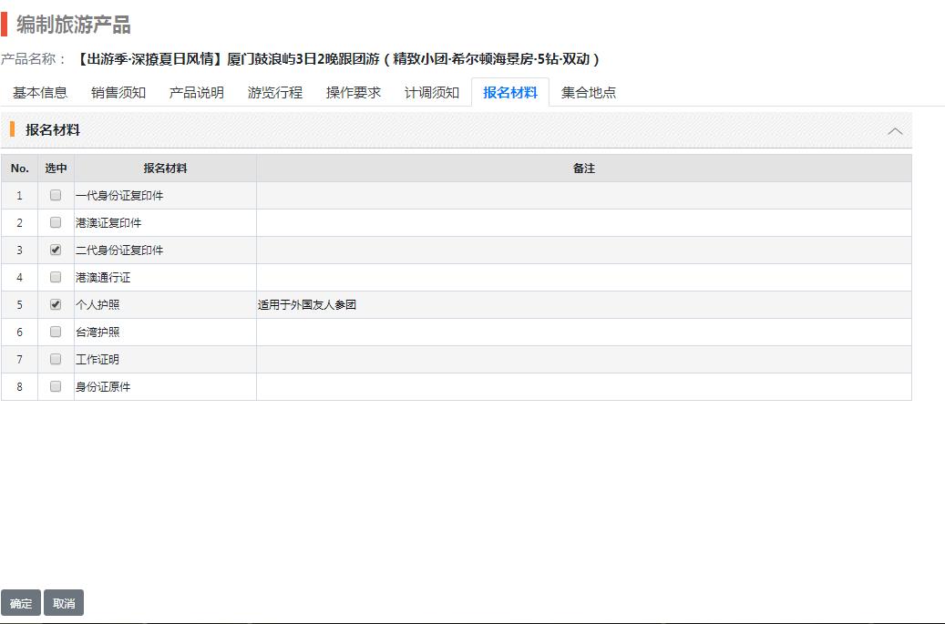Click the product name 厦门鼓浪屿3日2晚跟团游 text
The image size is (945, 624).
click(x=303, y=59)
